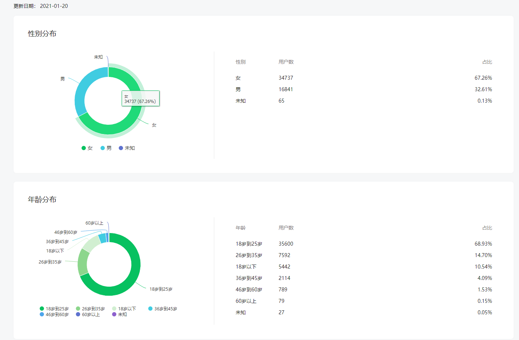Click the 女 row label in gender table
Screen dimensions: 519x340
238,78
